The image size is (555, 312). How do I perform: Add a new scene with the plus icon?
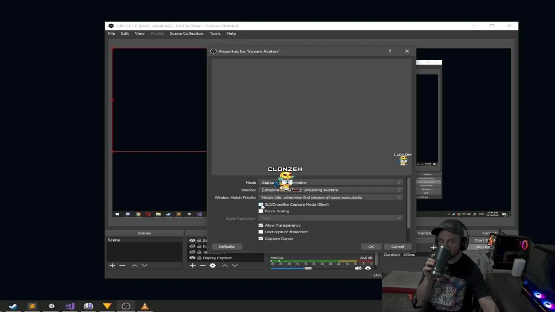pyautogui.click(x=112, y=265)
